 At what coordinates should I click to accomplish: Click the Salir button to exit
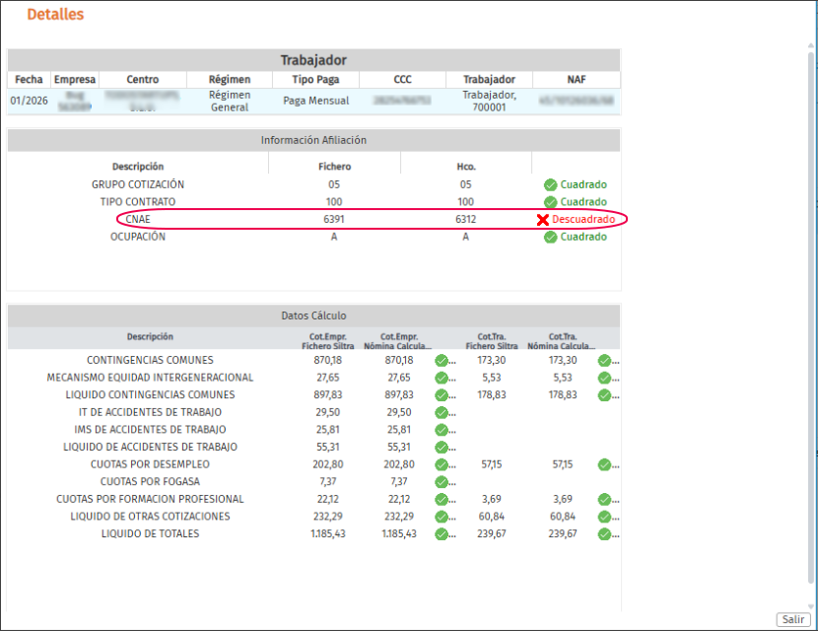793,619
